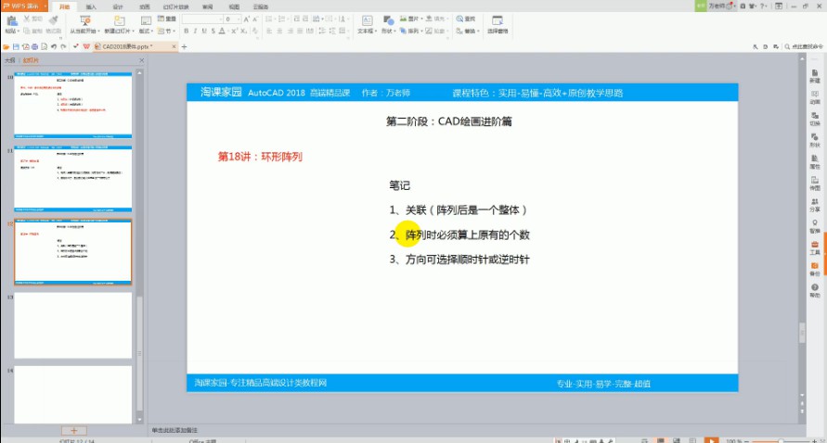Click the Text Box icon

point(367,21)
